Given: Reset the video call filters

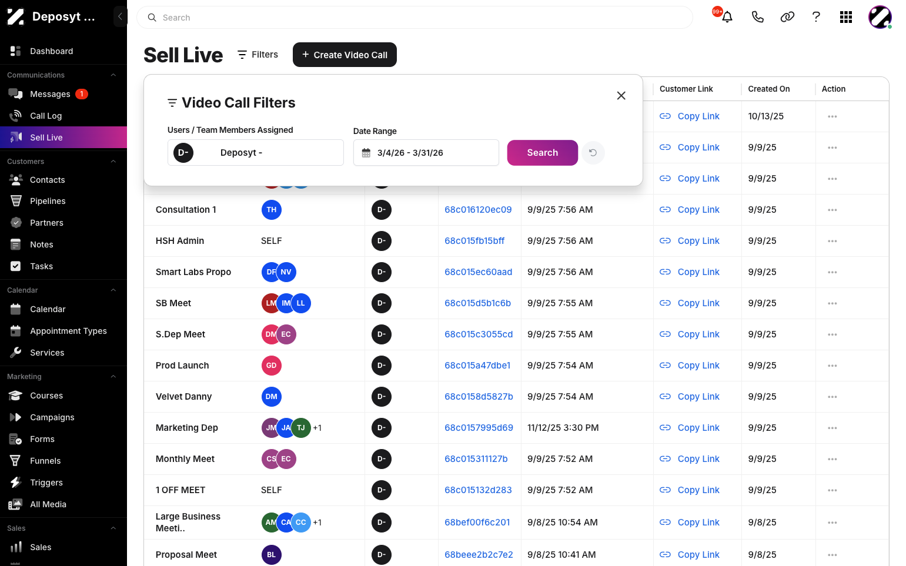Looking at the screenshot, I should click(593, 153).
